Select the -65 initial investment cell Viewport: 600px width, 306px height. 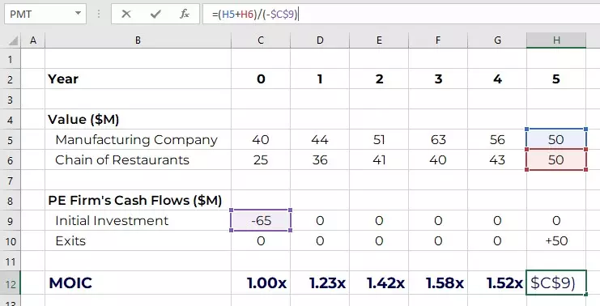[x=261, y=221]
